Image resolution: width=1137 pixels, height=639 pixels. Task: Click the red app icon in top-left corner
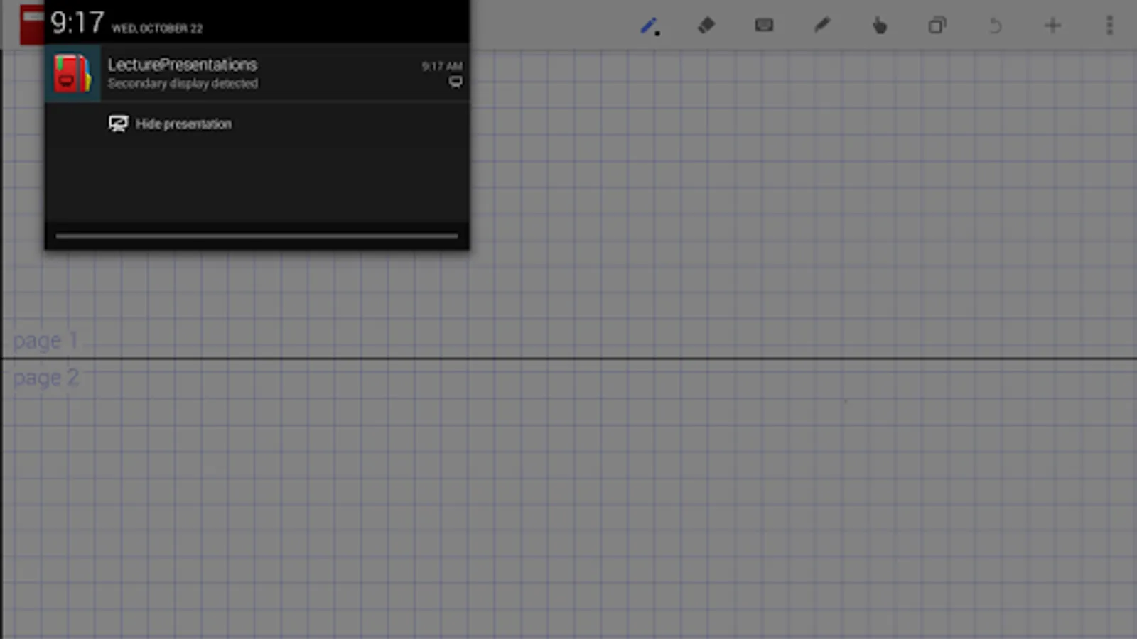(31, 25)
